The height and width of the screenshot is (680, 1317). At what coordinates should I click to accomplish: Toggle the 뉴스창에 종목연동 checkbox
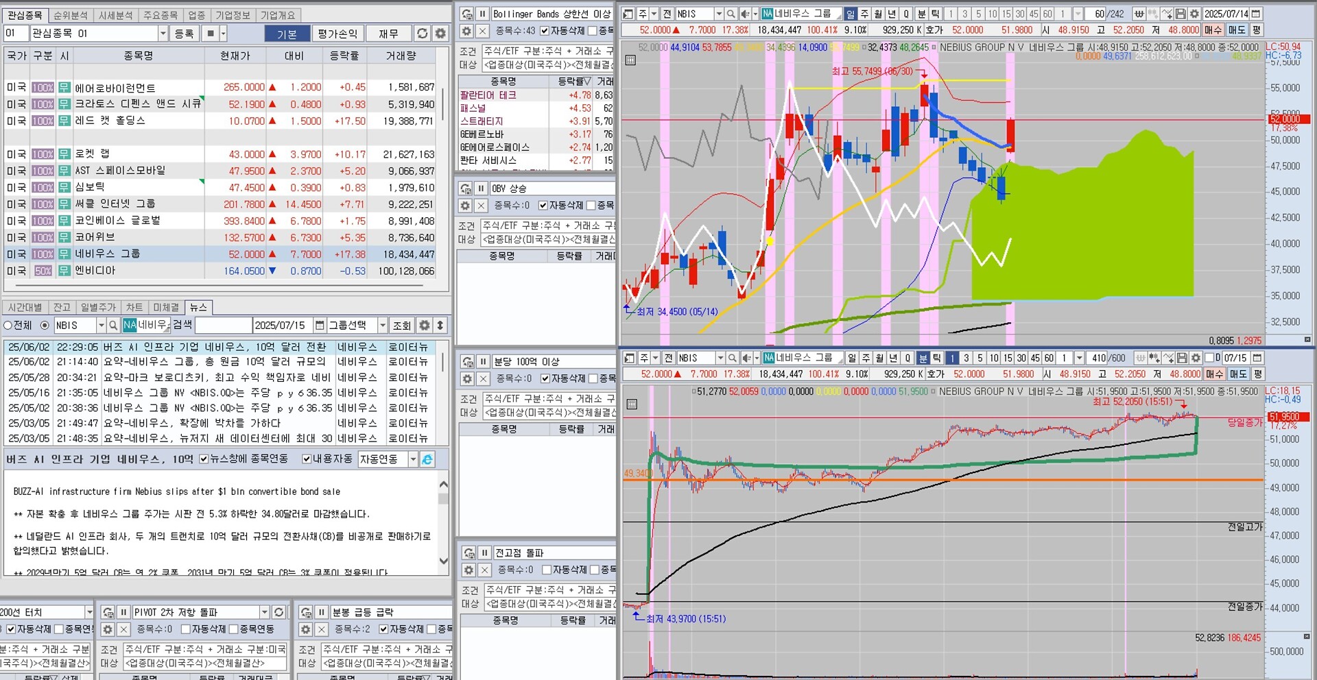click(204, 459)
